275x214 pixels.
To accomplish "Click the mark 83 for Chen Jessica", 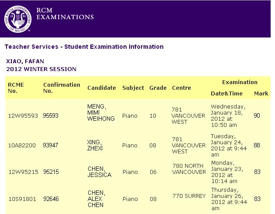I will coord(257,172).
